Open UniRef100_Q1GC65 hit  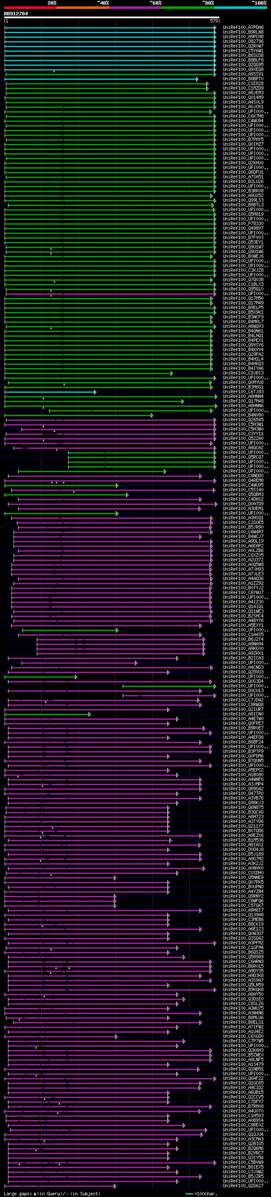click(x=243, y=1083)
